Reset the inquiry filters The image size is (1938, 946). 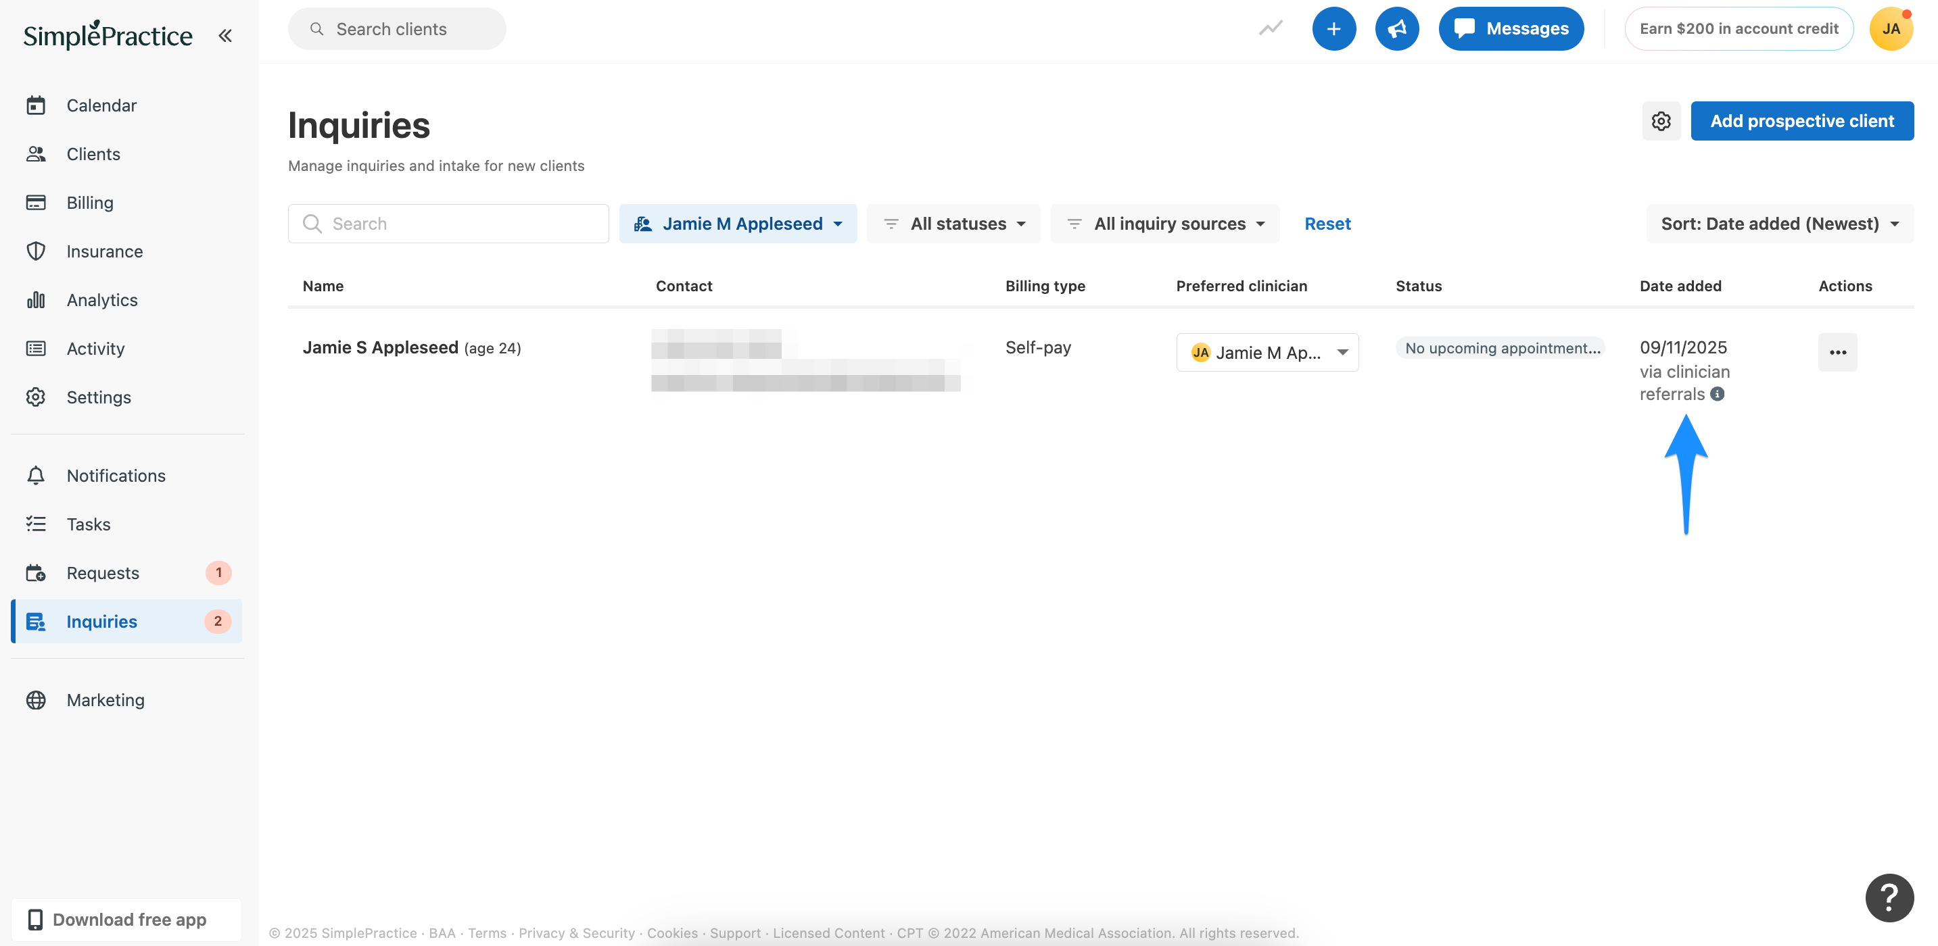(x=1327, y=224)
